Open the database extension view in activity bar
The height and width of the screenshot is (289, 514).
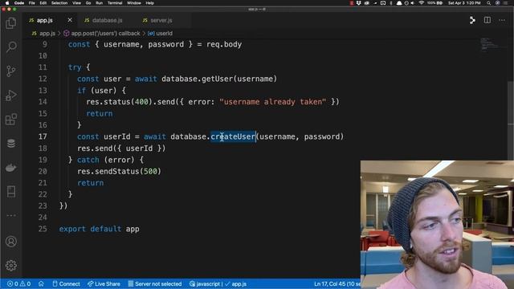coord(10,144)
